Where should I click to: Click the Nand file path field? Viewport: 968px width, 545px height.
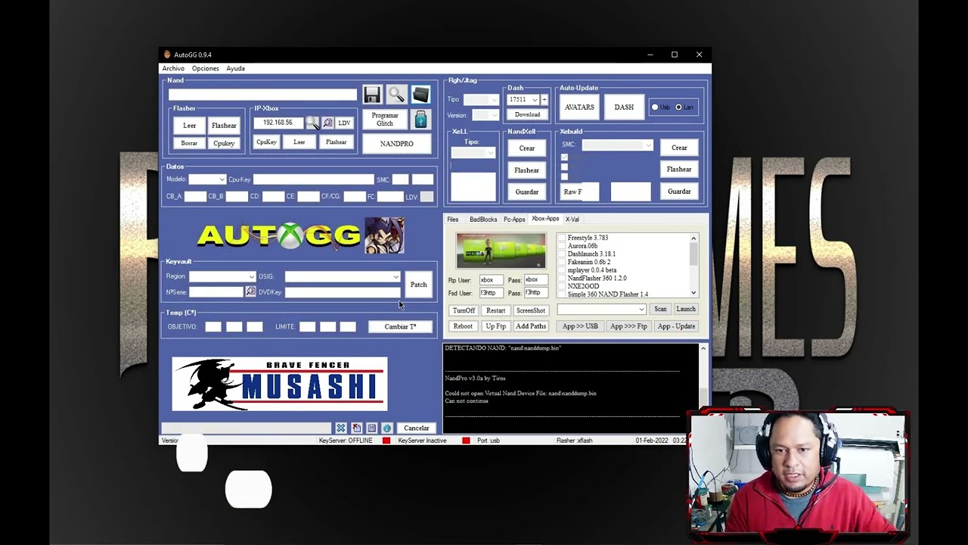[262, 95]
